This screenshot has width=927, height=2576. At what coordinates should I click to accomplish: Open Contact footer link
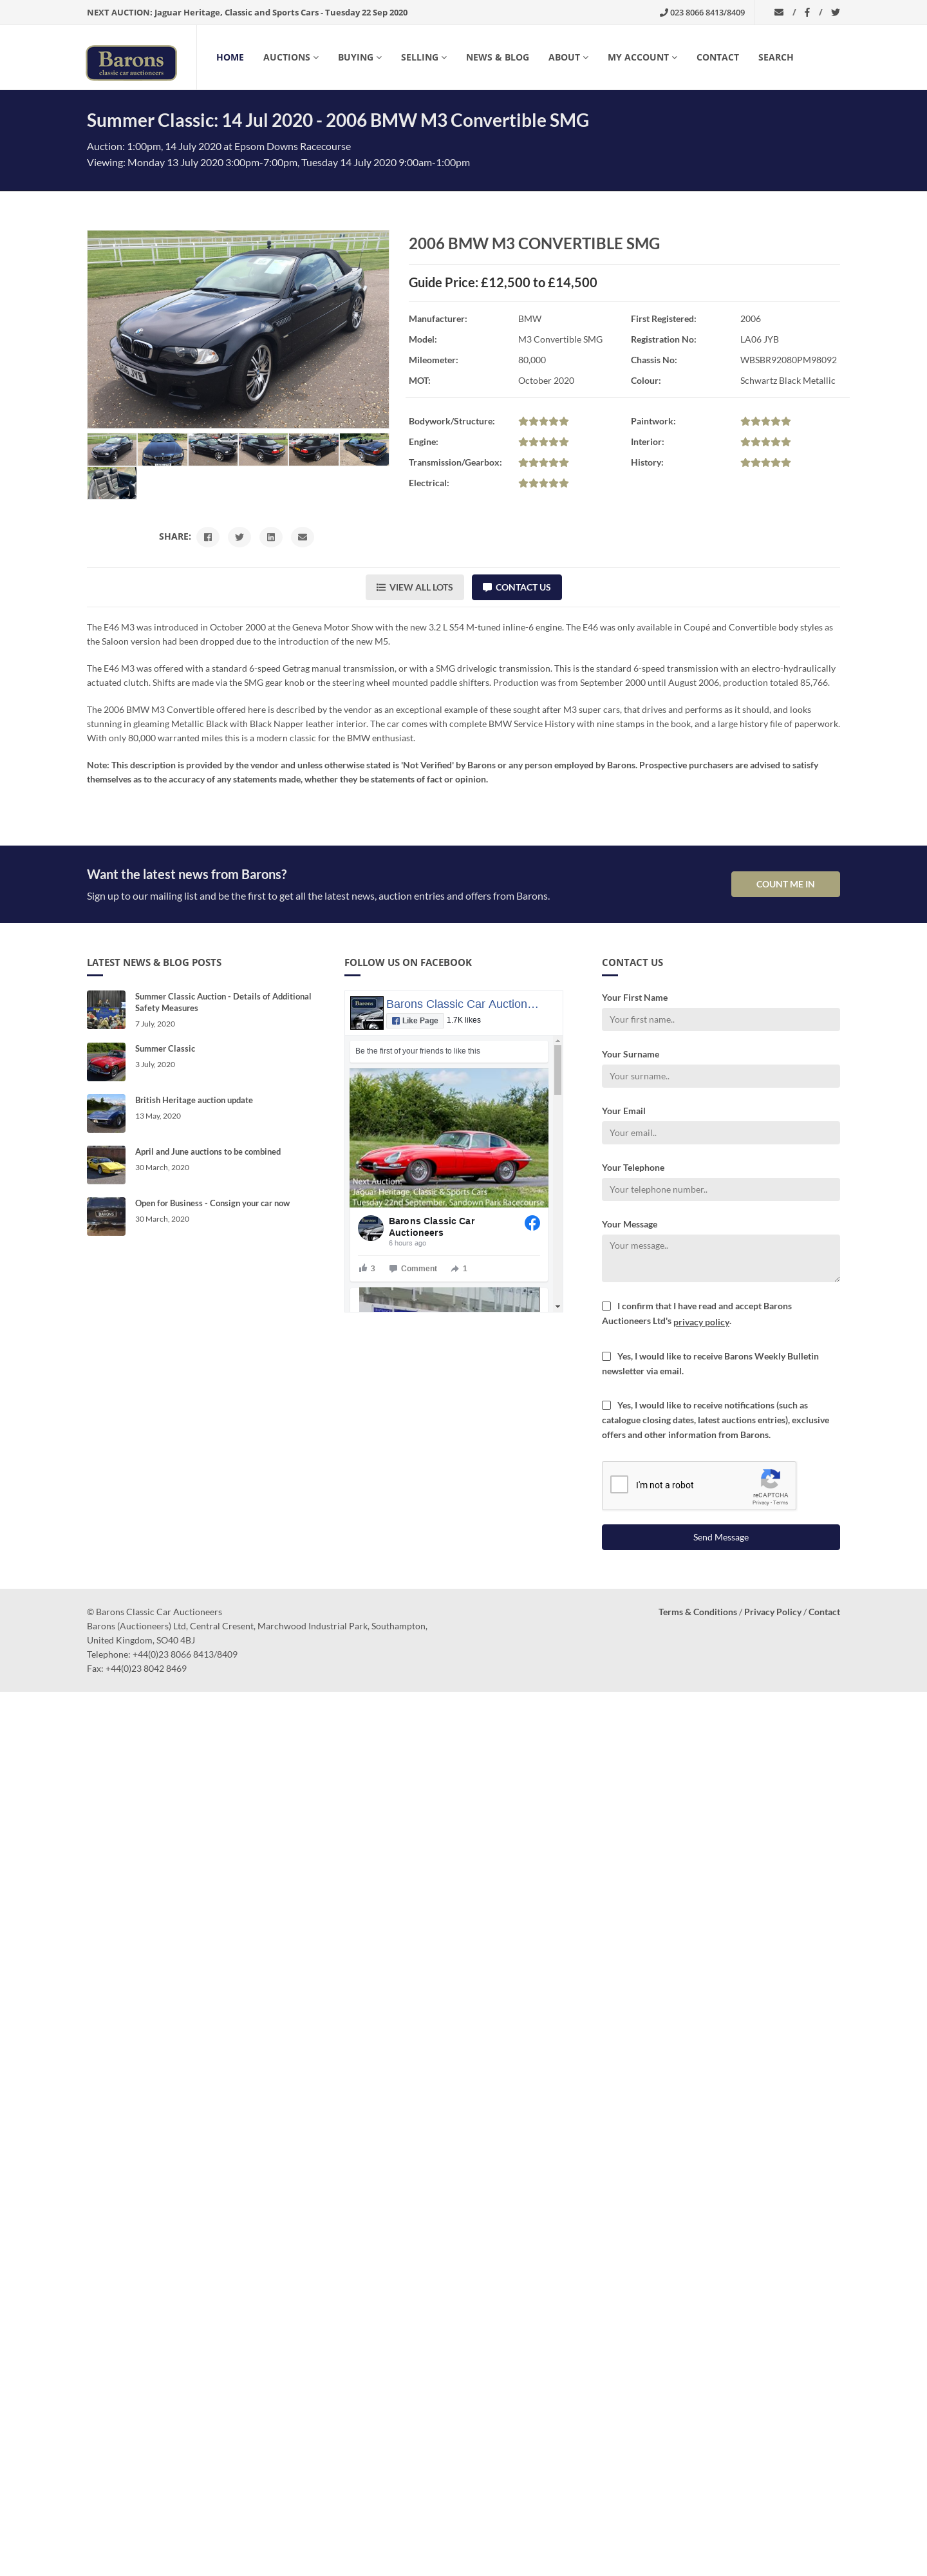[x=824, y=1612]
